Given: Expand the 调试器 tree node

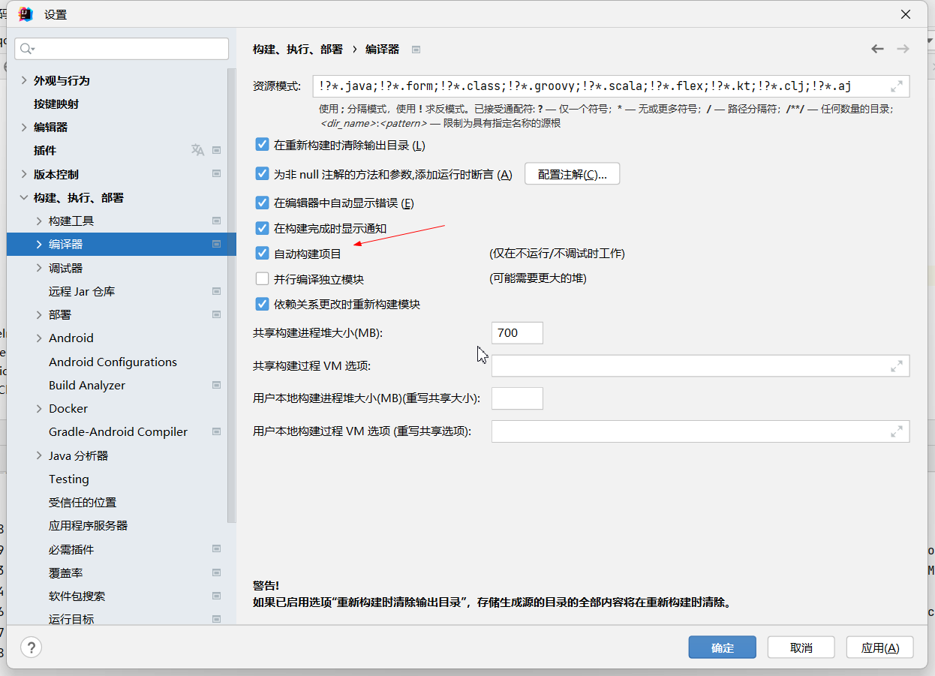Looking at the screenshot, I should click(x=39, y=268).
